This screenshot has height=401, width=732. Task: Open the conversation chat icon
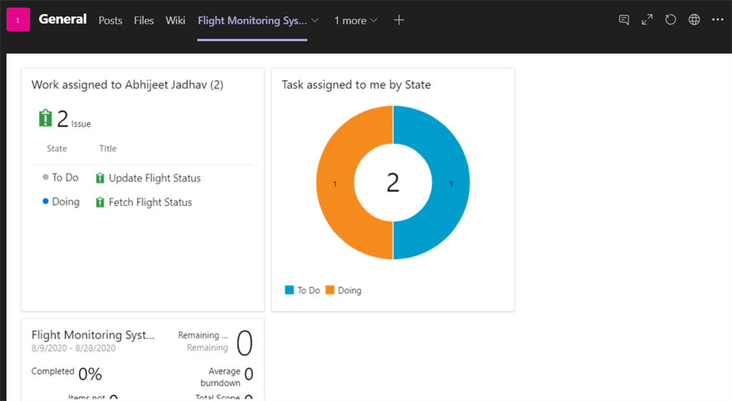pos(624,20)
